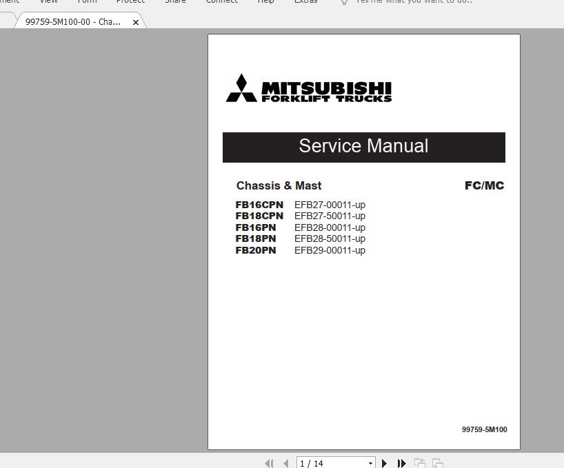Click the model name FB18CPN

tap(259, 216)
